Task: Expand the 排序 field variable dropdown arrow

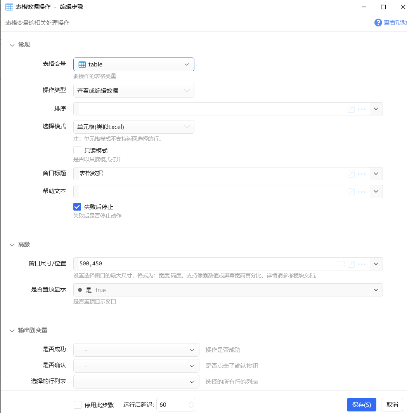Action: [x=376, y=109]
